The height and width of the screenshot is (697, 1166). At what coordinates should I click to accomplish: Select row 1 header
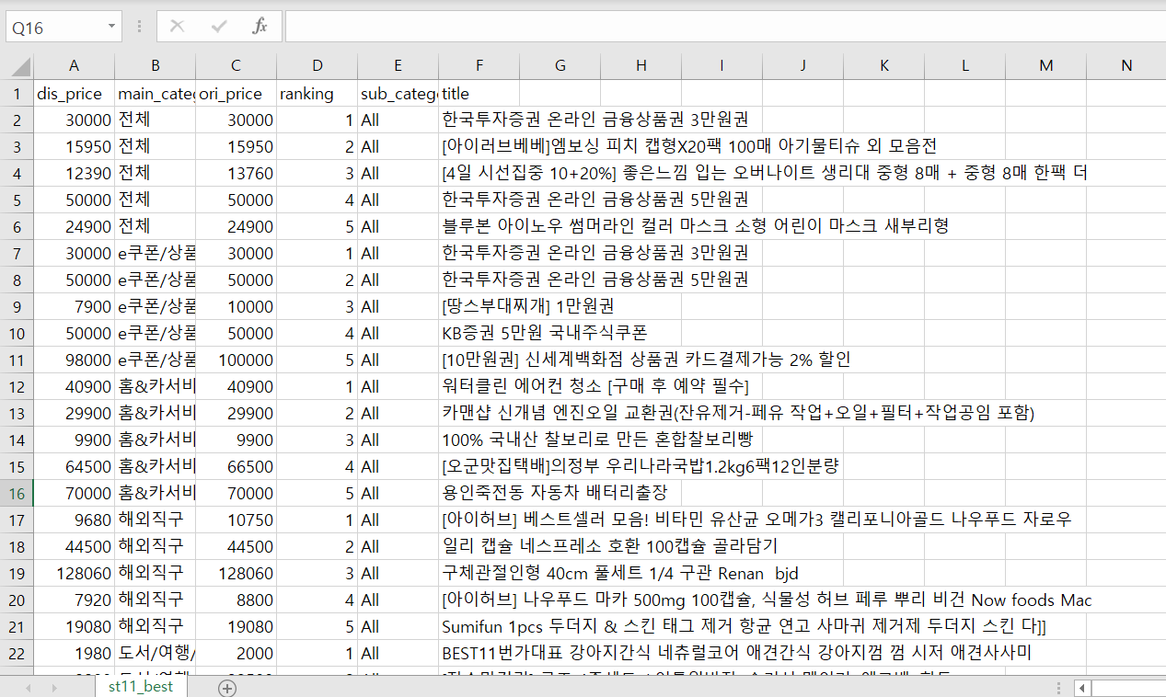coord(17,94)
